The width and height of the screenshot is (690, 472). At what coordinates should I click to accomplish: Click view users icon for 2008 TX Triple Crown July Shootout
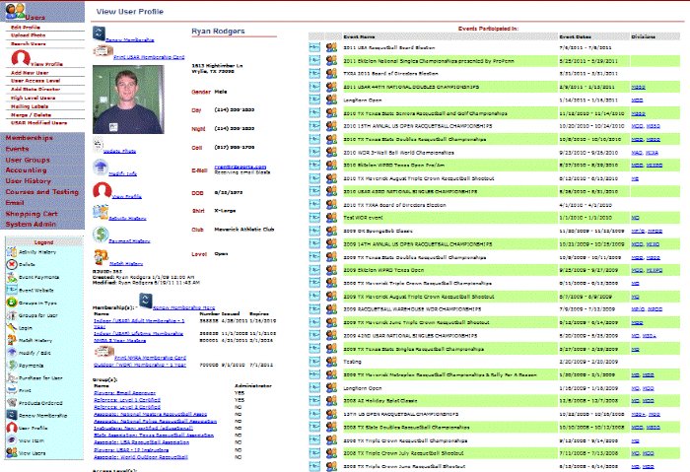point(331,452)
